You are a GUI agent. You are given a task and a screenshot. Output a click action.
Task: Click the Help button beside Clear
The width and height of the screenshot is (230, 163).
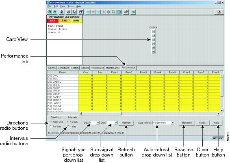pos(216,123)
